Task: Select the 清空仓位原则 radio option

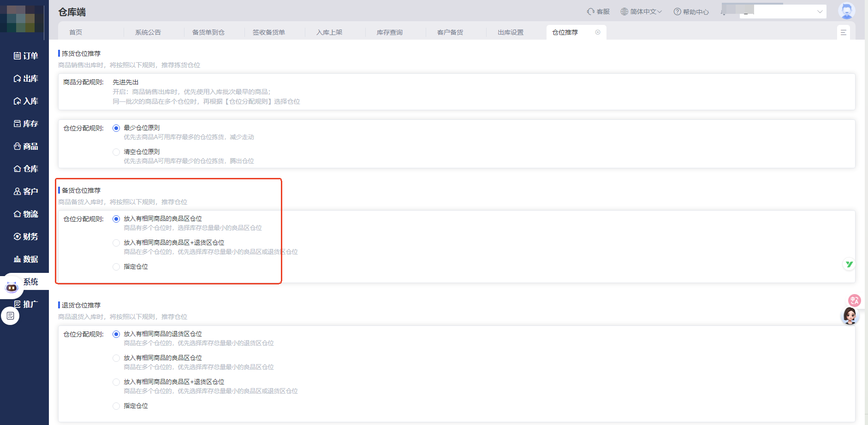Action: pyautogui.click(x=116, y=152)
